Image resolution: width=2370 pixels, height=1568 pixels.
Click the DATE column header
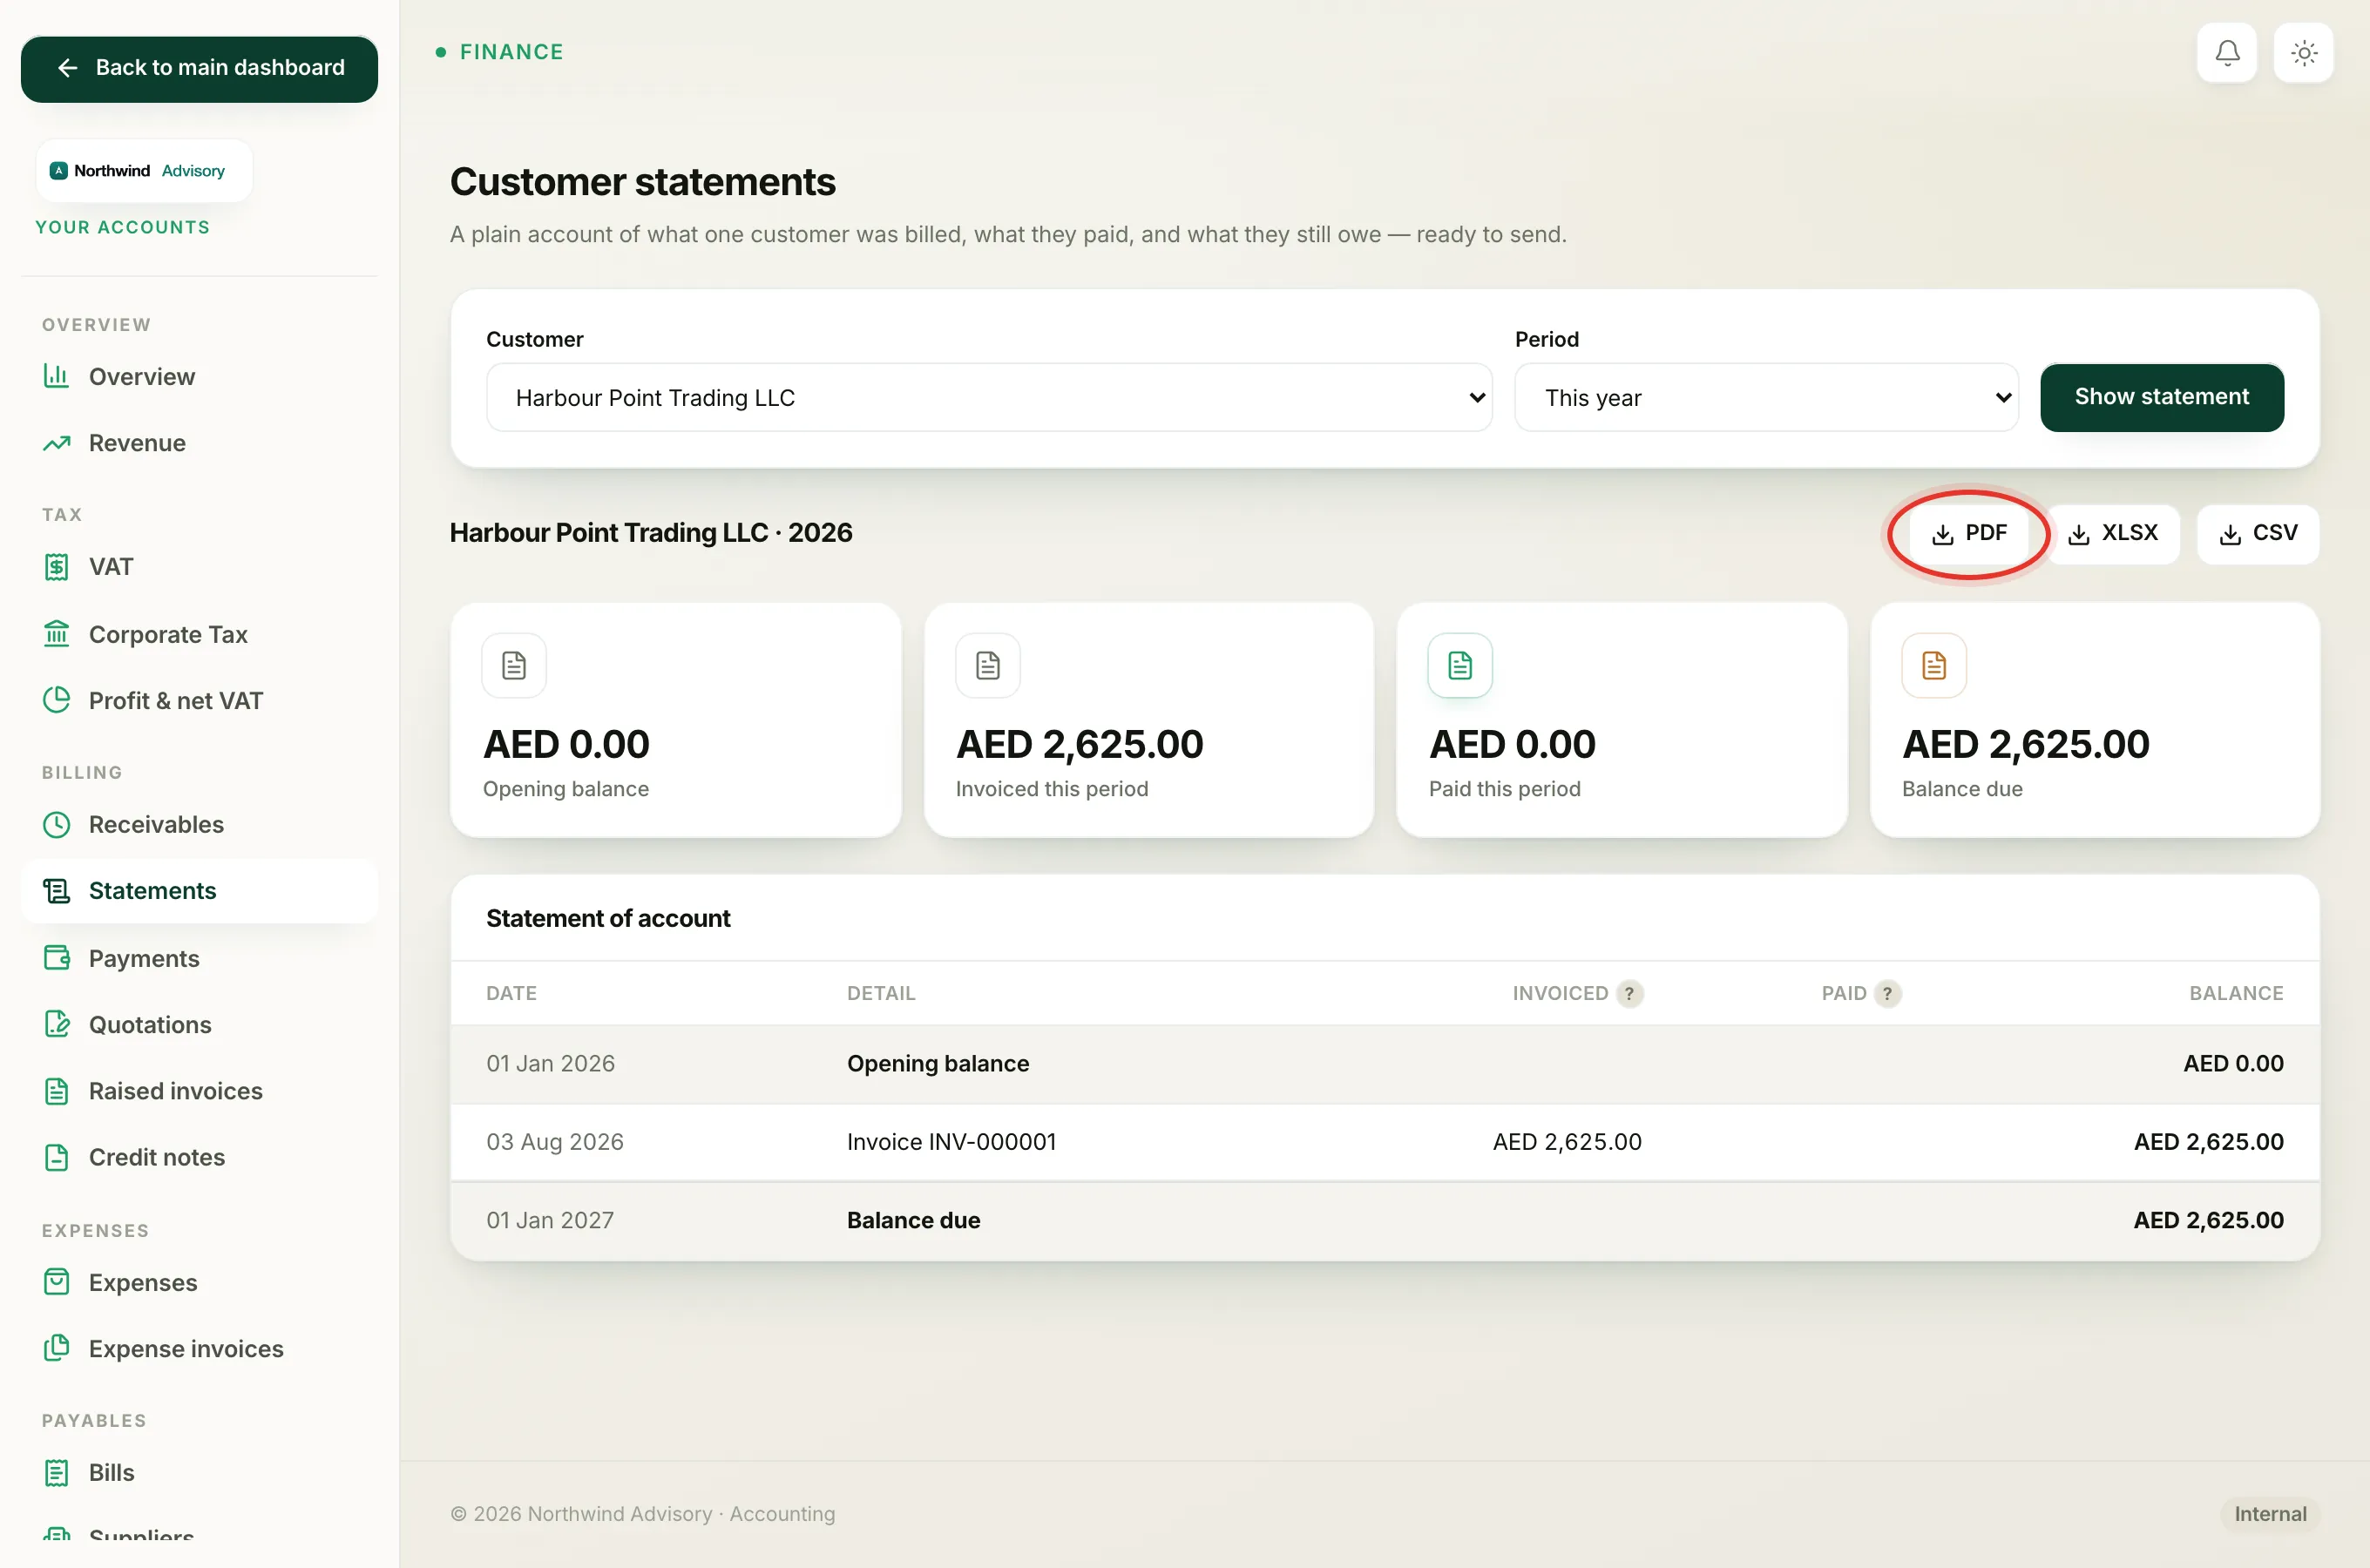(511, 993)
